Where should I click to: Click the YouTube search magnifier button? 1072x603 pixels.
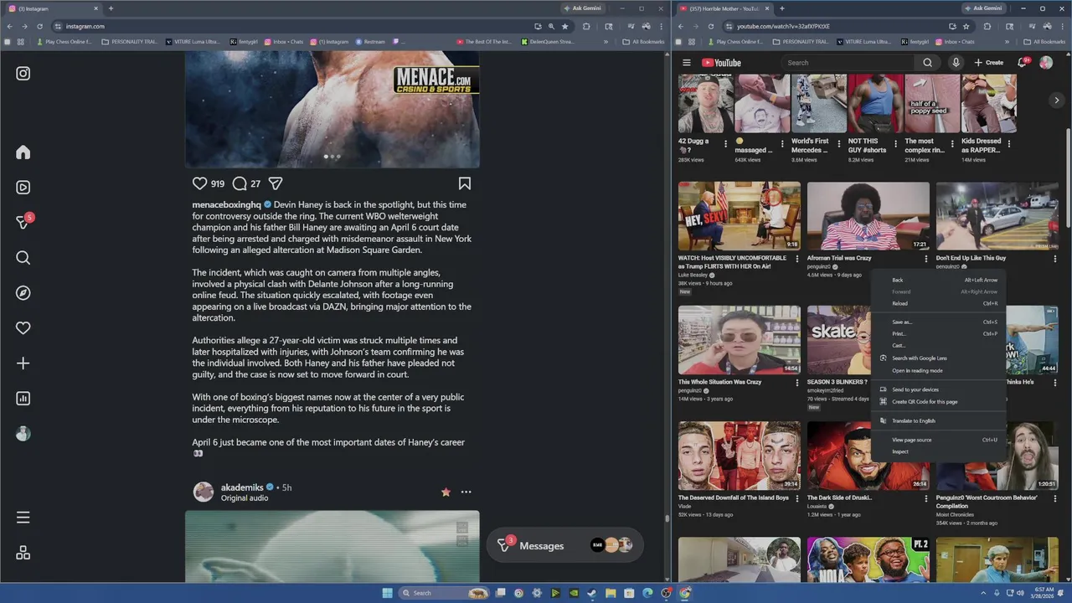[x=927, y=63]
